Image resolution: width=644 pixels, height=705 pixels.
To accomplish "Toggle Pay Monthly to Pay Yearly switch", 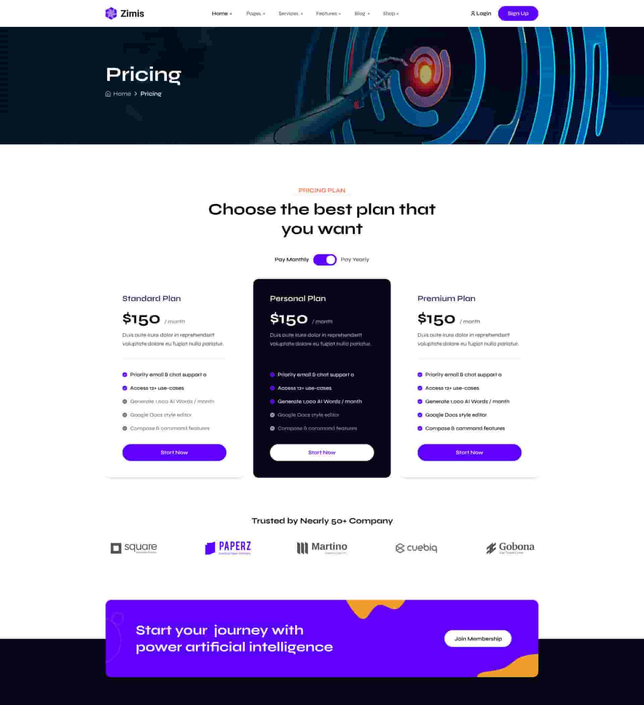I will point(324,259).
